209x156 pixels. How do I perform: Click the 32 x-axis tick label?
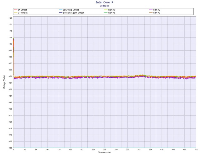pos(25,149)
